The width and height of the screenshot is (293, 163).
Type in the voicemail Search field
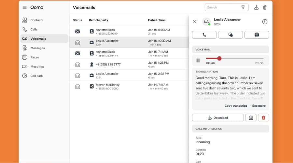(222, 7)
